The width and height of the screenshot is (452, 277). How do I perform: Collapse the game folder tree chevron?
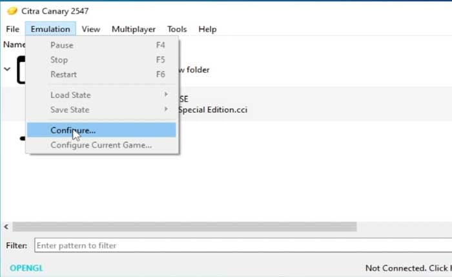(7, 70)
